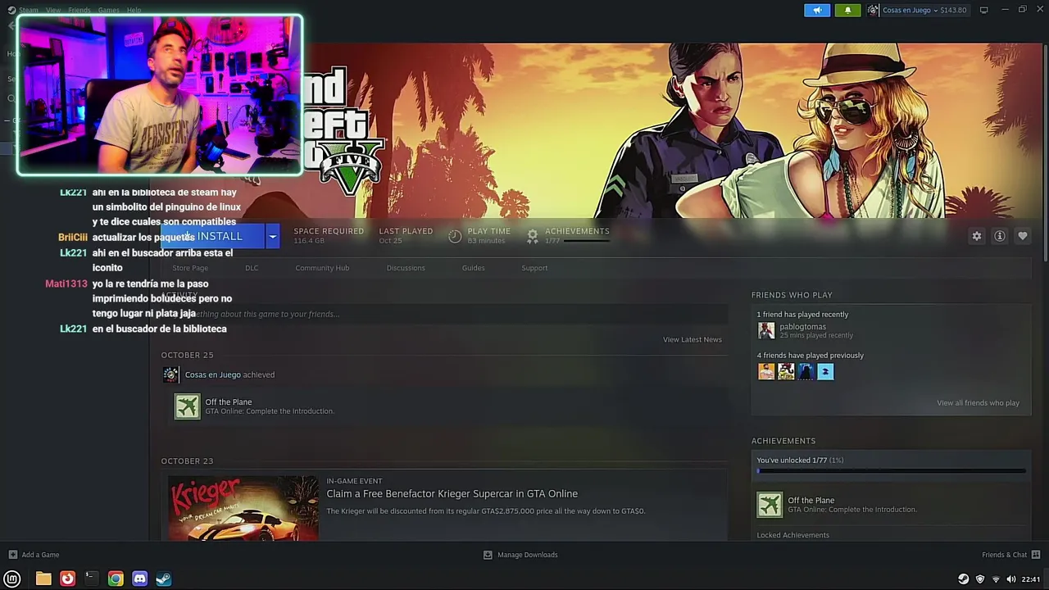Image resolution: width=1049 pixels, height=590 pixels.
Task: Click the Last Played Oct 25 stat
Action: [x=406, y=235]
